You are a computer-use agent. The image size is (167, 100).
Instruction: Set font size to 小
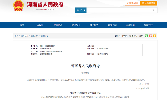pos(135,36)
